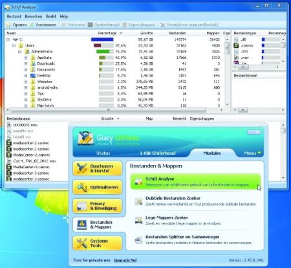Launch the Lege Mappen Zoeker icon
Image resolution: width=291 pixels, height=268 pixels.
pyautogui.click(x=138, y=220)
